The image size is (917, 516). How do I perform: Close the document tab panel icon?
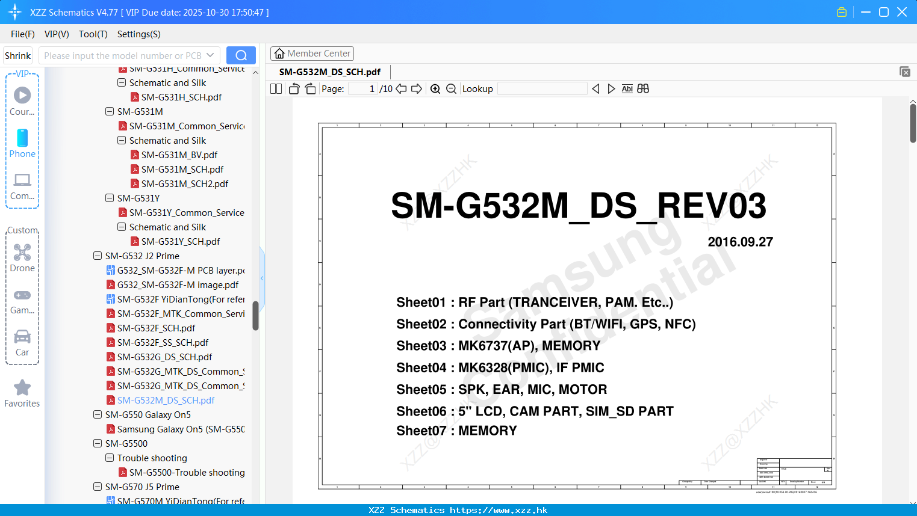click(905, 72)
